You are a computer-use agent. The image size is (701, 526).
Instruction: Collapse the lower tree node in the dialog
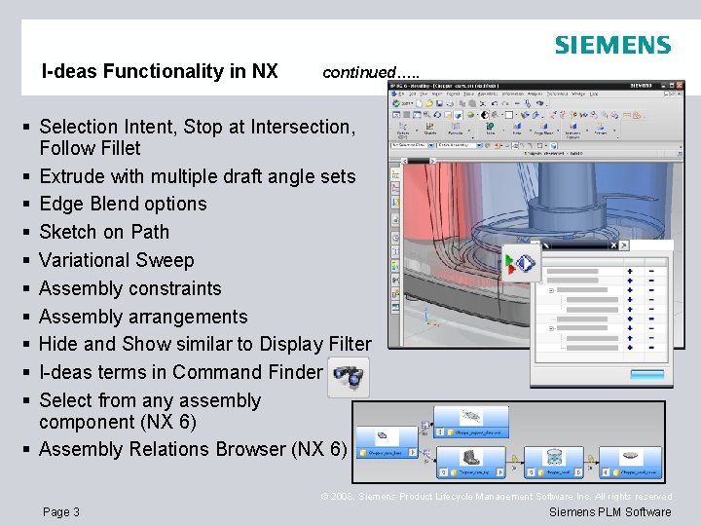point(551,328)
